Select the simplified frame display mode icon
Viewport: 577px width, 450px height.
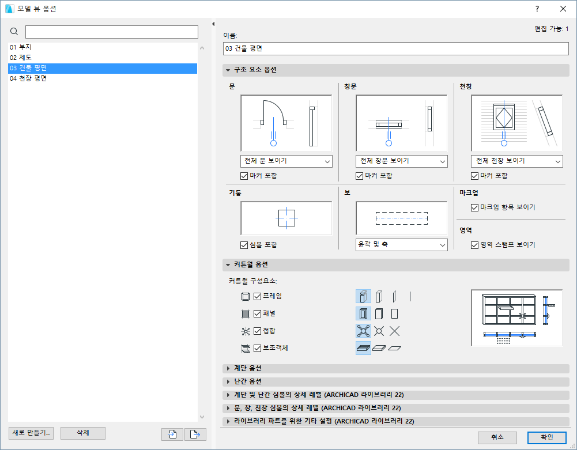pyautogui.click(x=379, y=296)
